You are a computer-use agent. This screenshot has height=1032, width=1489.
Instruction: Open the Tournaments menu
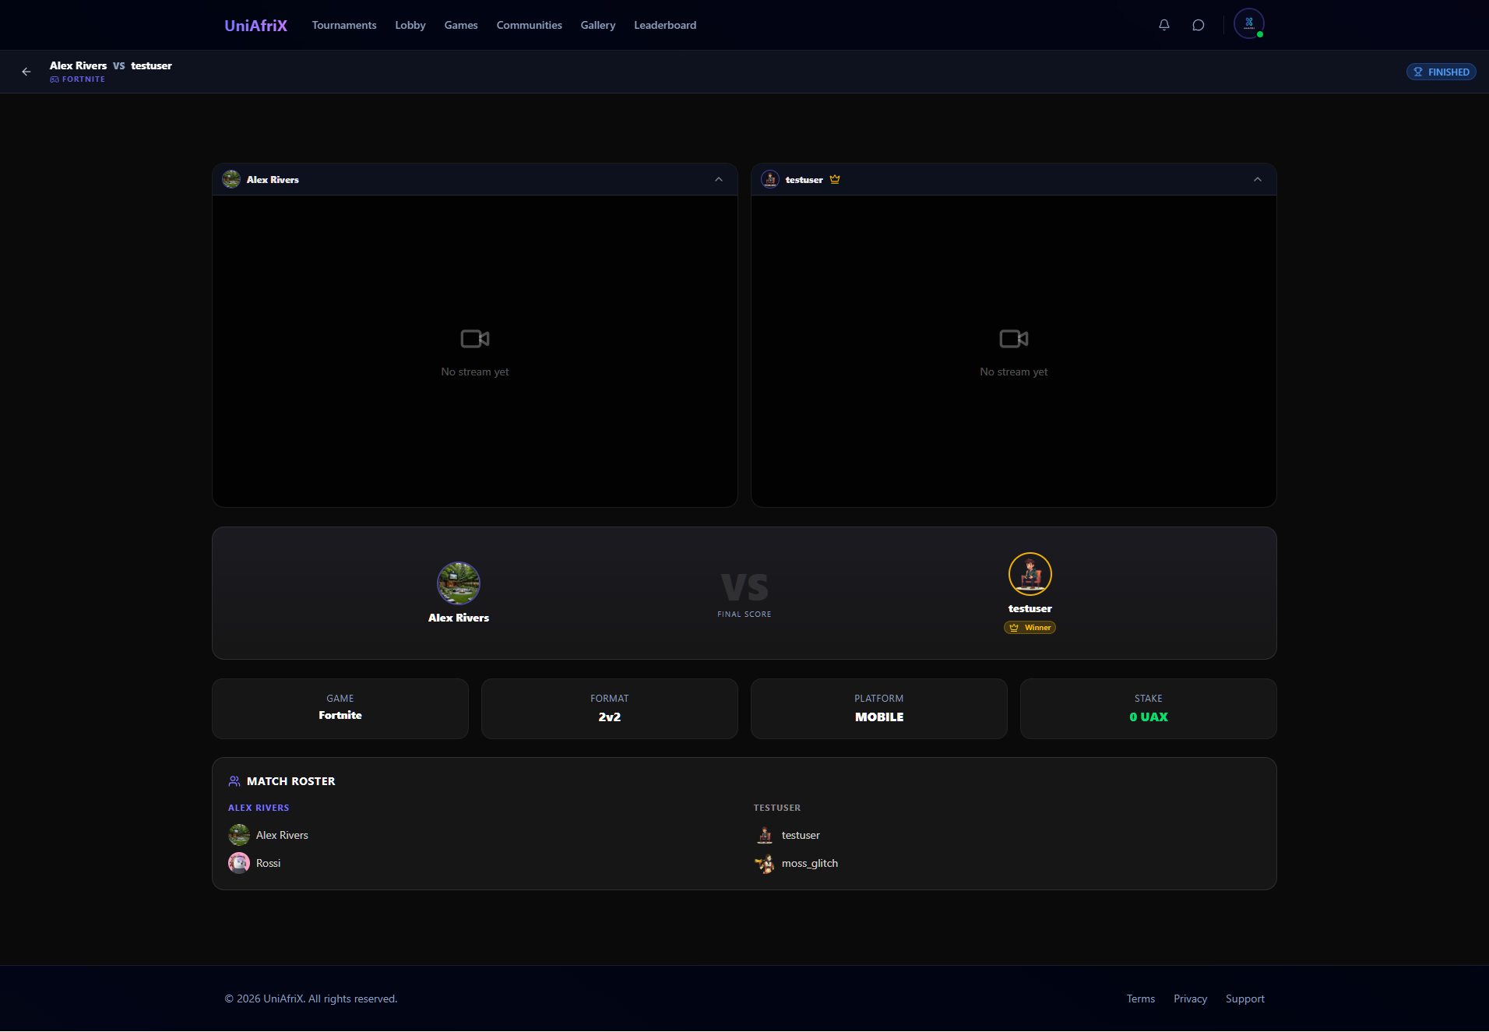click(344, 25)
